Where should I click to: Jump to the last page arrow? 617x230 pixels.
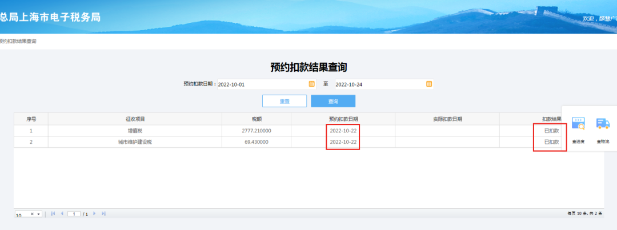tap(103, 213)
